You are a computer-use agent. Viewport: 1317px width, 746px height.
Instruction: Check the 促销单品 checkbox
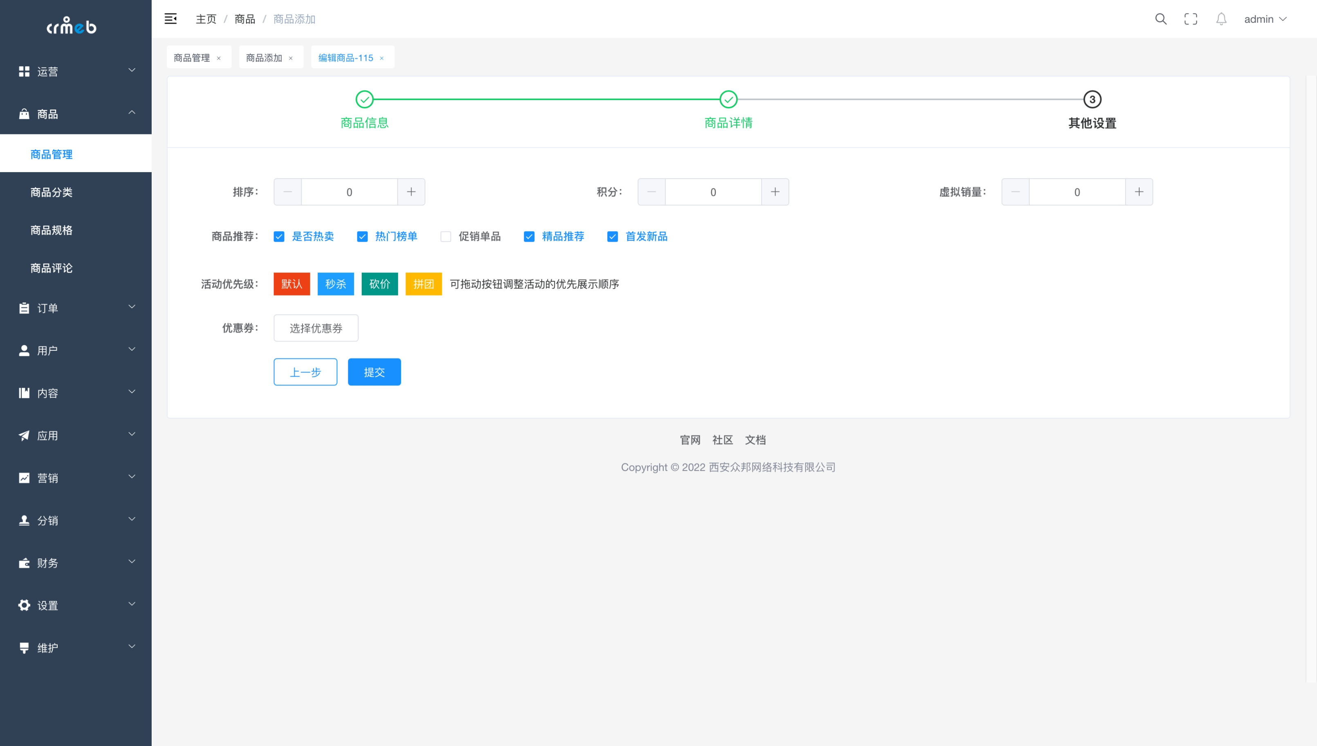[446, 236]
